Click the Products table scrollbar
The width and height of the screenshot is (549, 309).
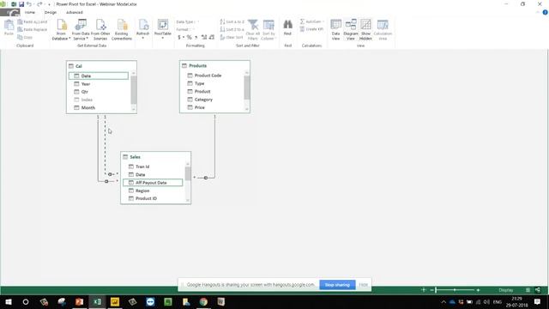coord(247,88)
